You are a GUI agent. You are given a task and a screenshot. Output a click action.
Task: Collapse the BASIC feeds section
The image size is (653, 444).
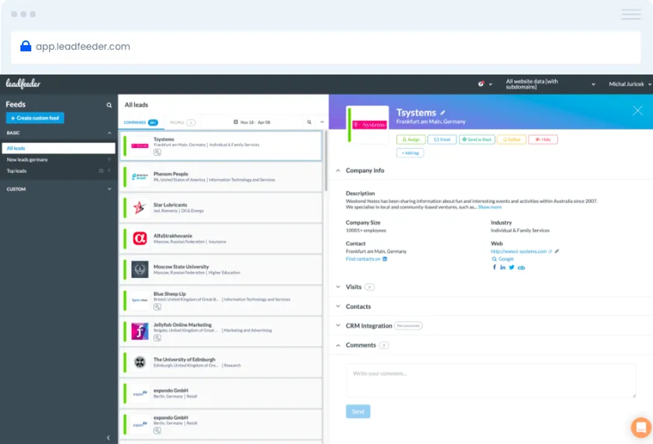coord(109,133)
